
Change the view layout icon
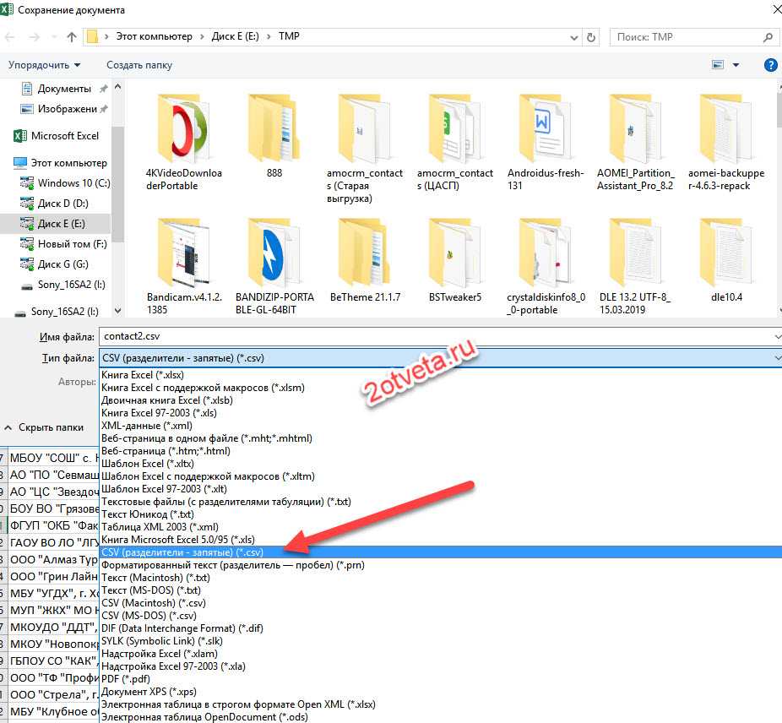coord(718,65)
